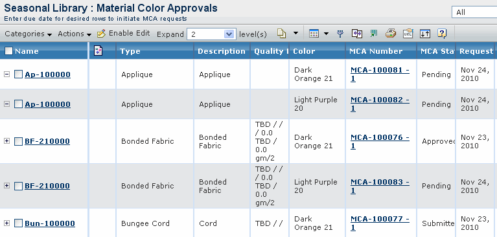Open the Actions menu
Viewport: 497px width, 237px height.
pos(75,34)
